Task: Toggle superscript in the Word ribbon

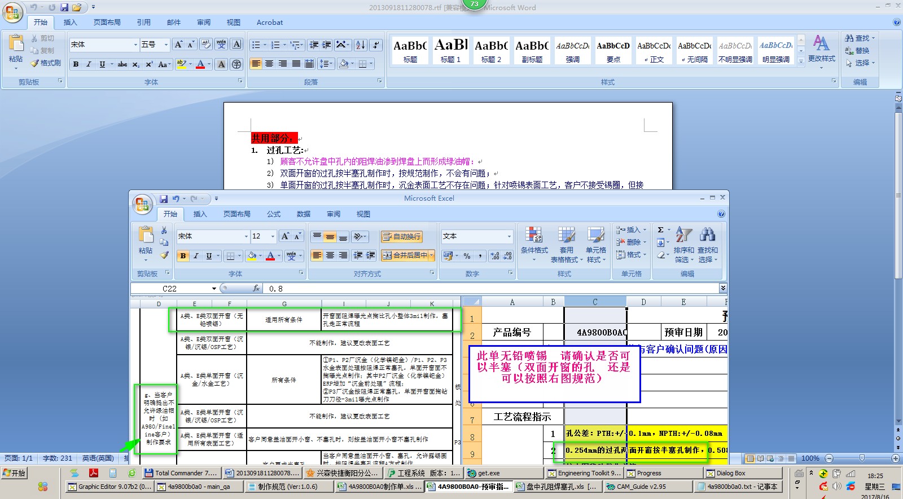Action: (x=149, y=64)
